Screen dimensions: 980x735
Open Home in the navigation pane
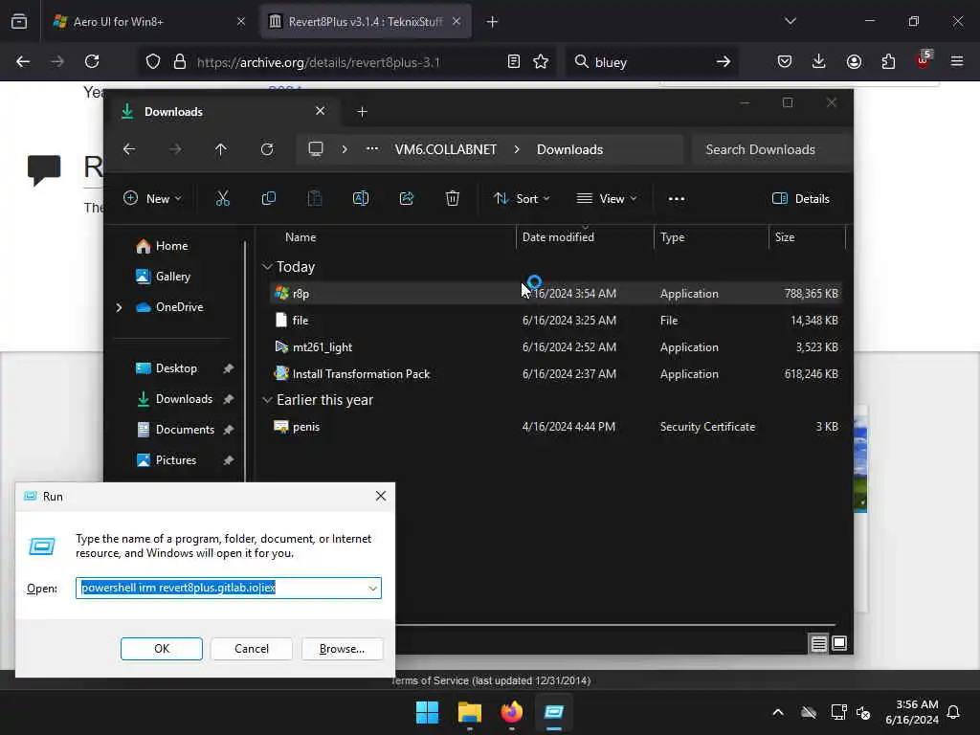[x=162, y=246]
